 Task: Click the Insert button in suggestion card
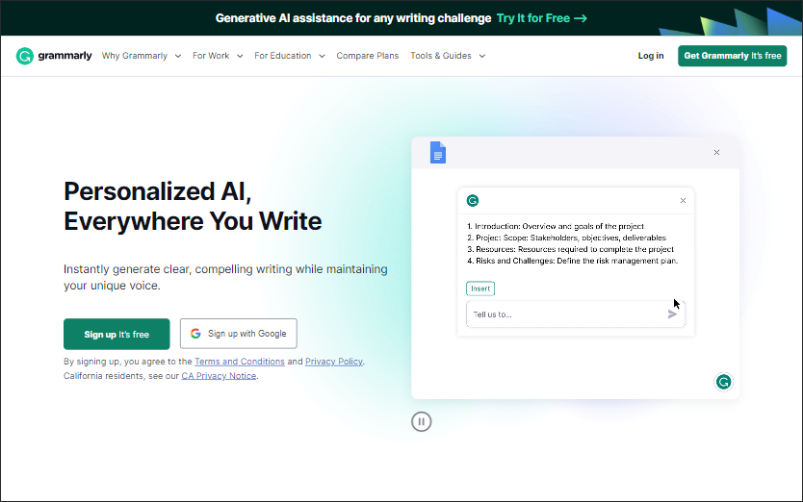point(480,289)
